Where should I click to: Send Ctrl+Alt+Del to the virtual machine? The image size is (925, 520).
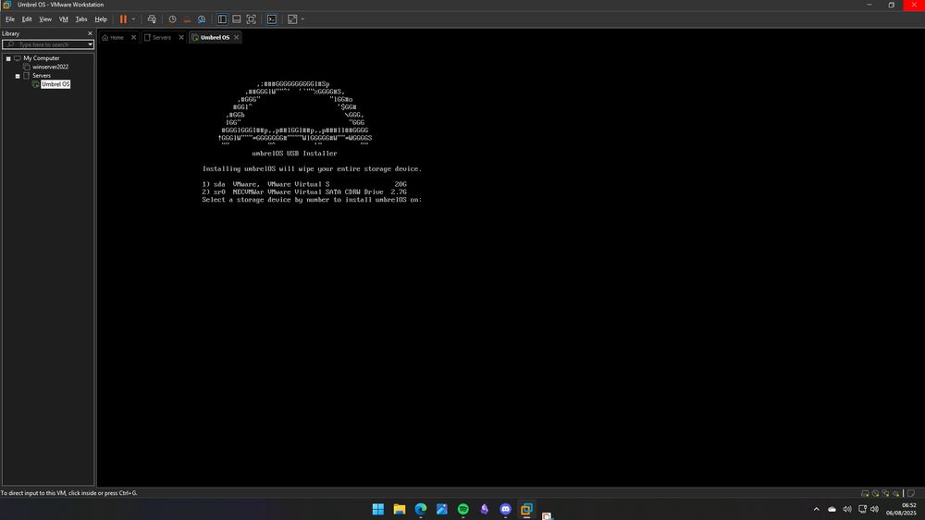(x=152, y=19)
